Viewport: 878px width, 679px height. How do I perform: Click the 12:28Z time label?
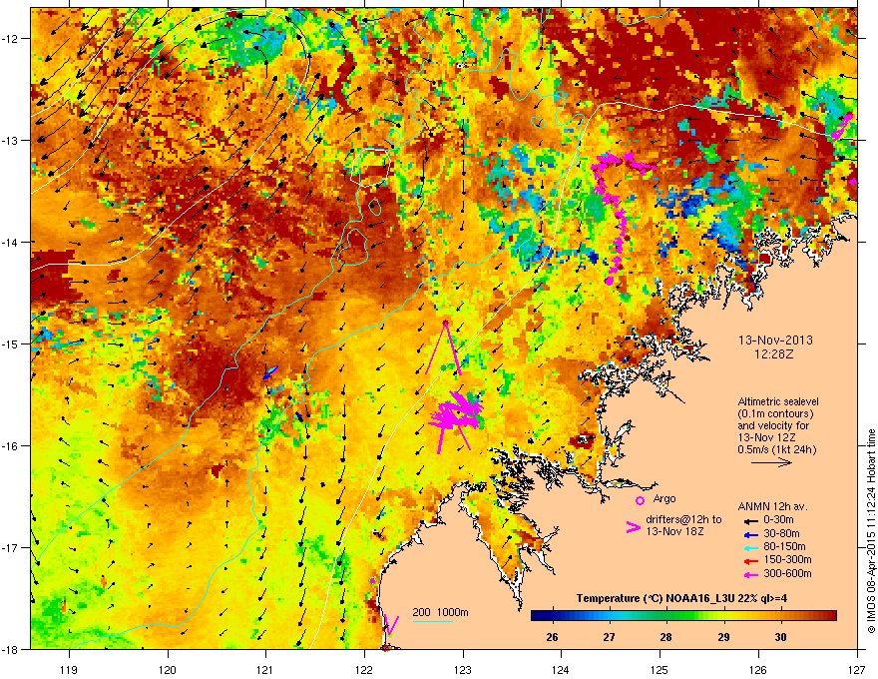(x=774, y=354)
